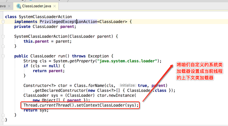Switch to the ClassLoader.java tab
Viewport: 228px width, 126px height.
click(36, 6)
